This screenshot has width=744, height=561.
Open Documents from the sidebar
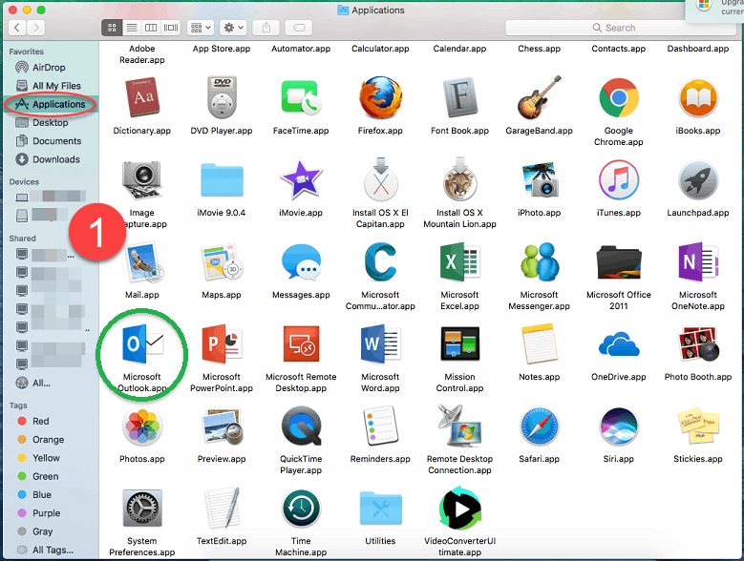[x=51, y=141]
